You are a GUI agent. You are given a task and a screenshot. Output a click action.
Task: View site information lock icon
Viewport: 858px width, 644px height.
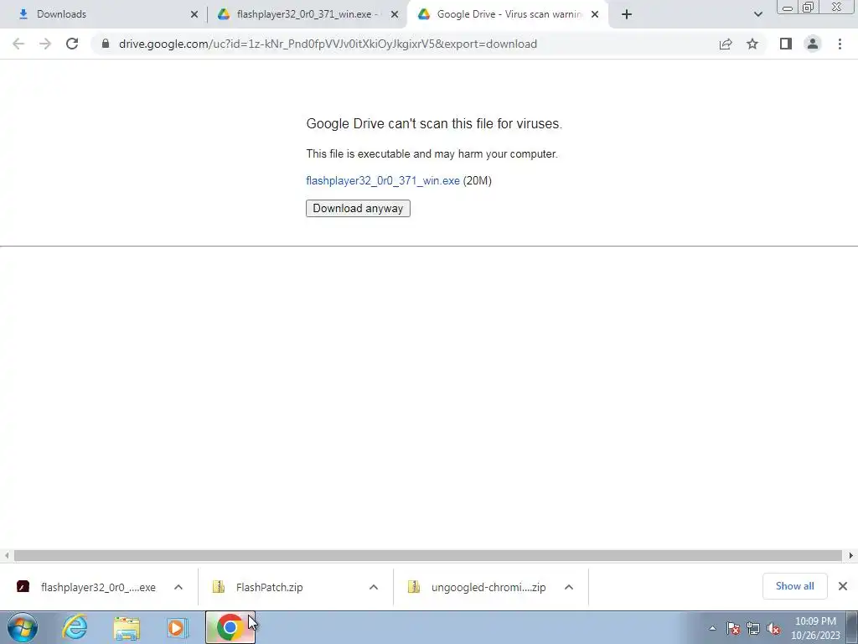tap(105, 44)
